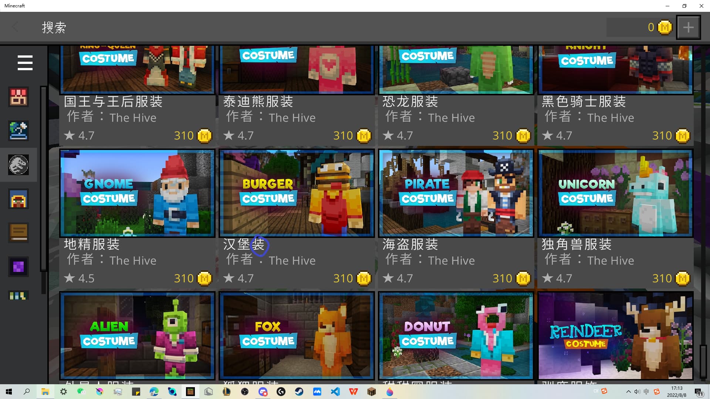Open League of Legends from the taskbar
The height and width of the screenshot is (399, 710).
click(226, 392)
